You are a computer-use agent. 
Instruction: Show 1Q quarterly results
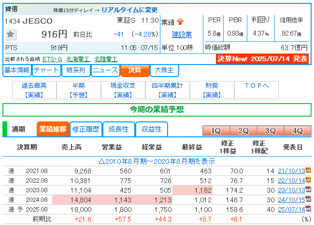[x=216, y=131]
